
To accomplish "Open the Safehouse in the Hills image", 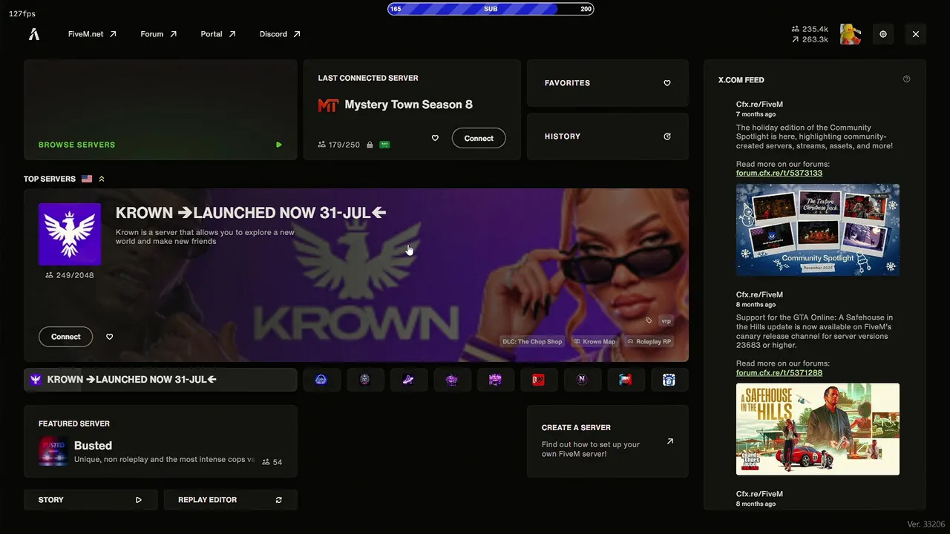I will [x=818, y=429].
